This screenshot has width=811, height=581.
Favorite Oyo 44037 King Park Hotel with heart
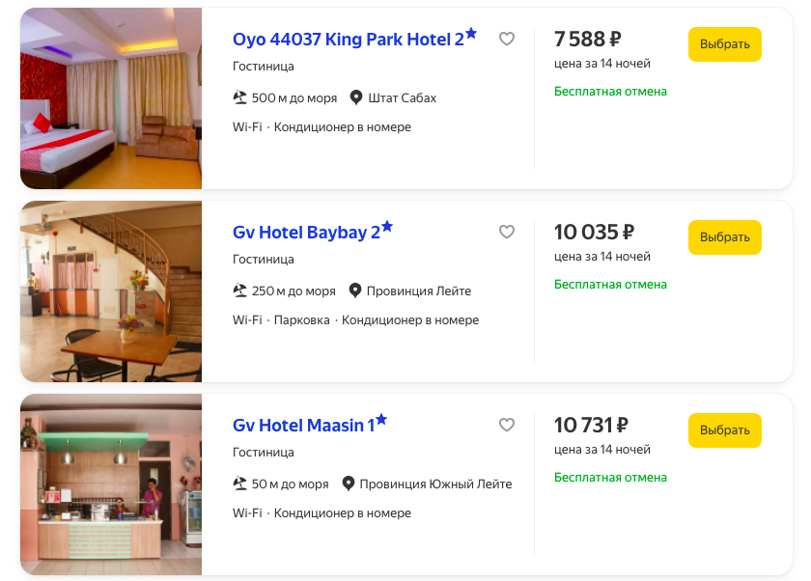click(x=507, y=39)
